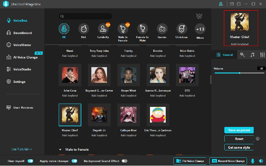Add keybind for BTS voice

click(x=187, y=96)
